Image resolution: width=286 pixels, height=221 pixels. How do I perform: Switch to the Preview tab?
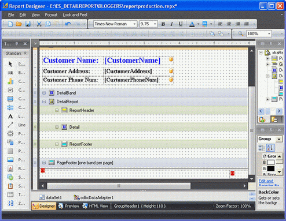pos(69,206)
